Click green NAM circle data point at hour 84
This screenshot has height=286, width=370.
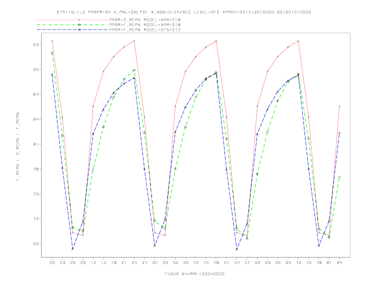tap(339, 177)
